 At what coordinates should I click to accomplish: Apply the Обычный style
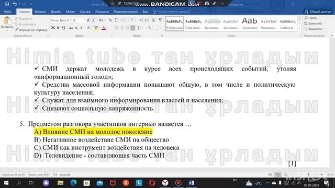click(x=174, y=23)
